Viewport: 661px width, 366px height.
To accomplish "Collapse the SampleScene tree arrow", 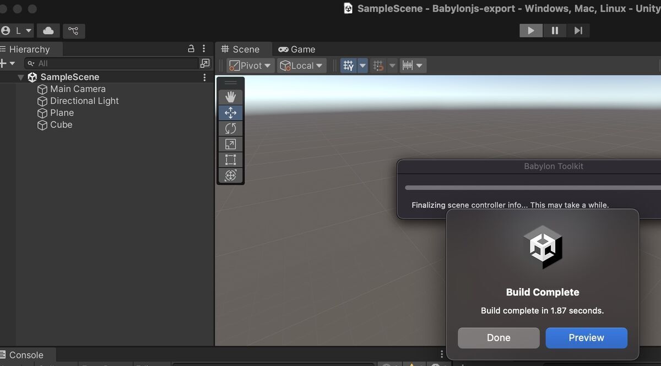I will [21, 77].
